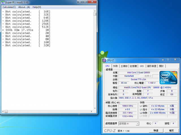Click Super PI horizontal scrollbar left arrow
This screenshot has height=135, width=181.
pyautogui.click(x=3, y=112)
